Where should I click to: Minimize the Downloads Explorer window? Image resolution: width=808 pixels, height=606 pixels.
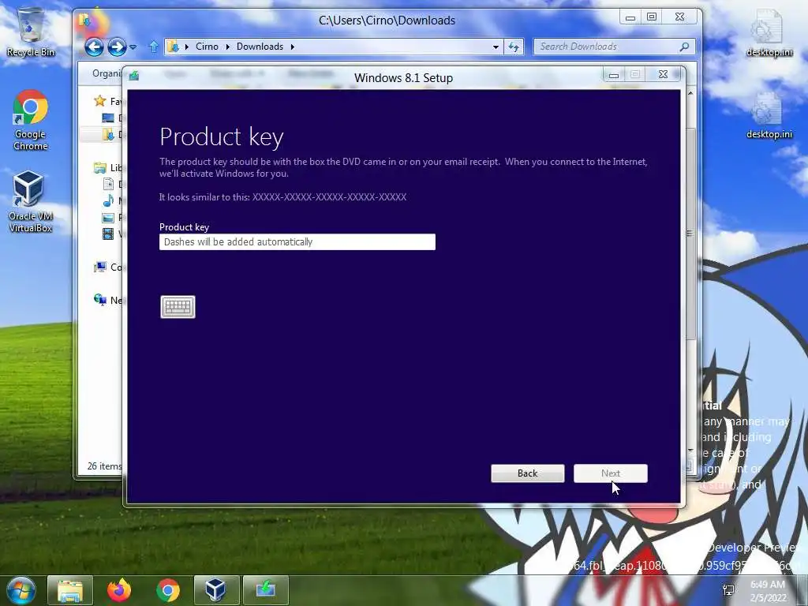[x=630, y=17]
